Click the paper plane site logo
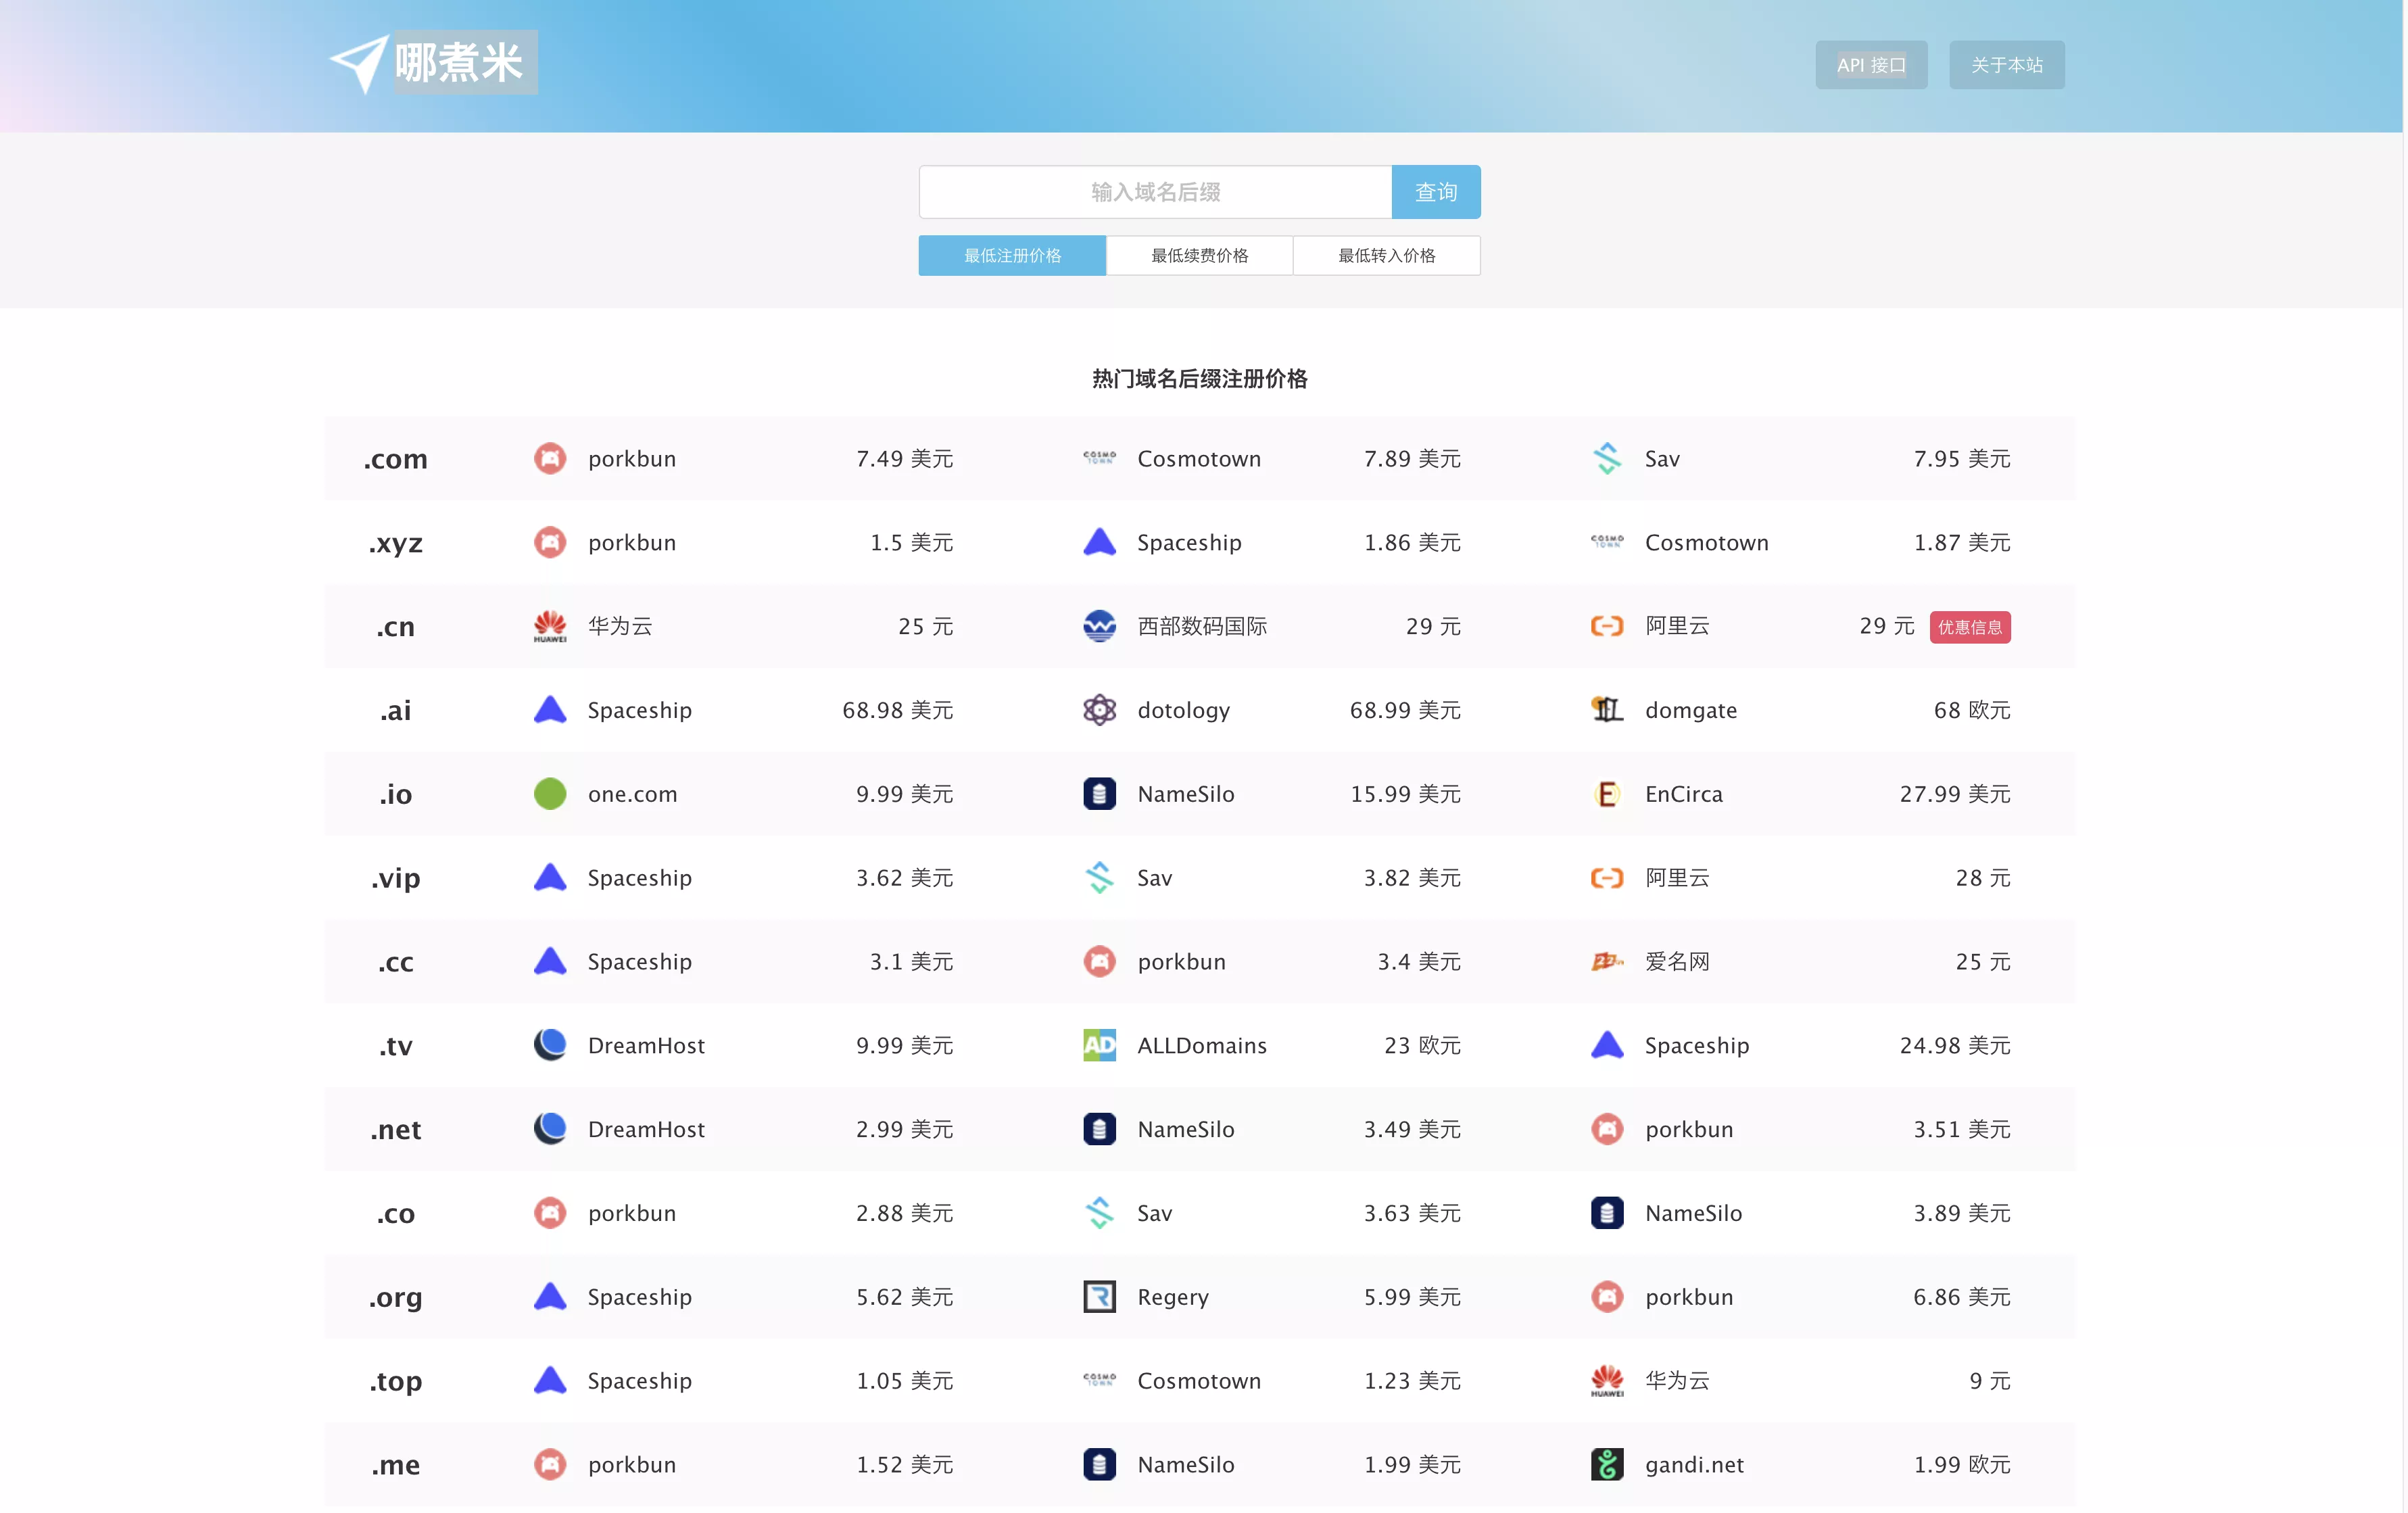2408x1513 pixels. click(358, 64)
